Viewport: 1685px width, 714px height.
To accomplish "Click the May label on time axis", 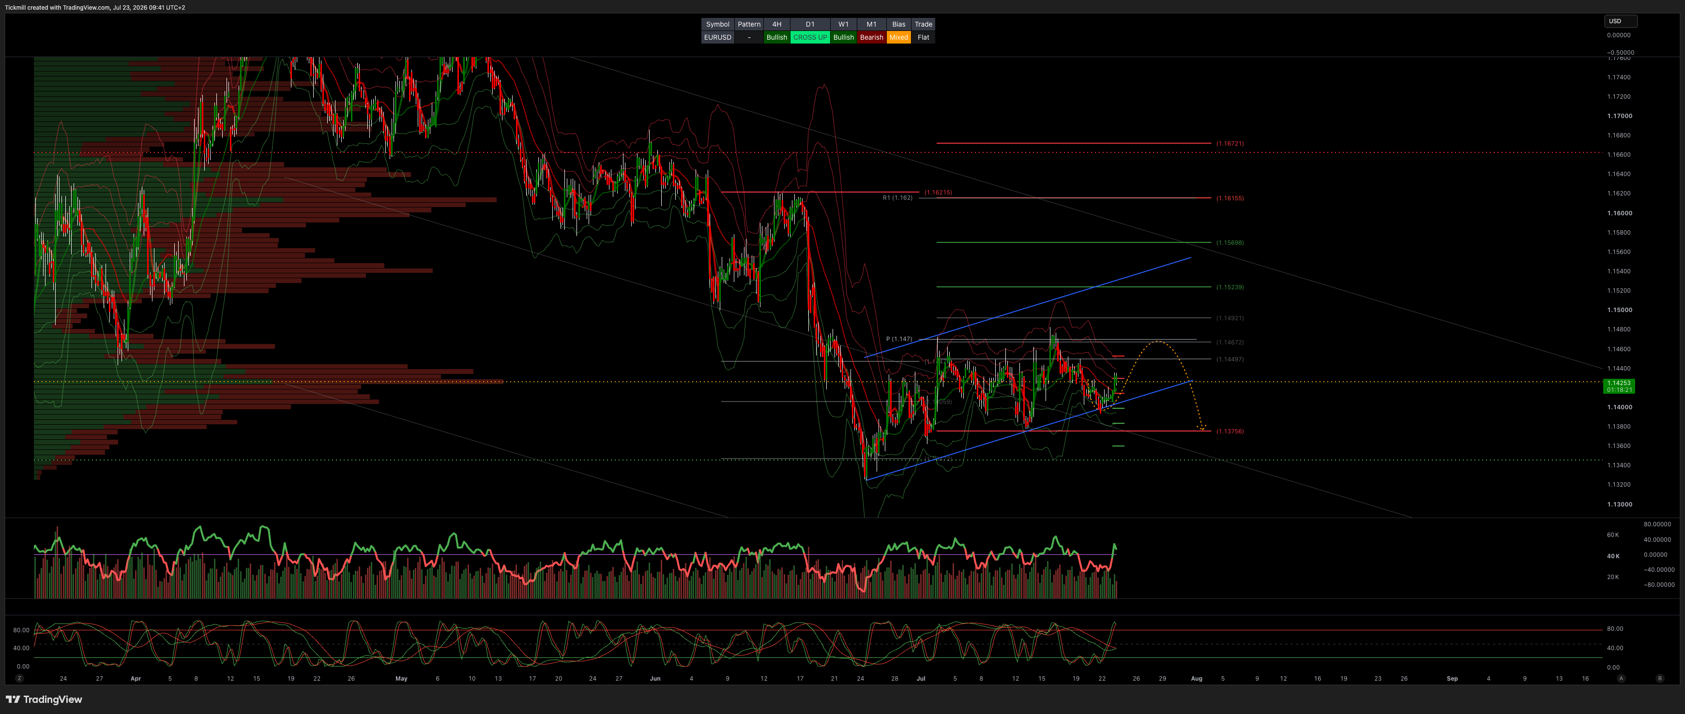I will 401,679.
